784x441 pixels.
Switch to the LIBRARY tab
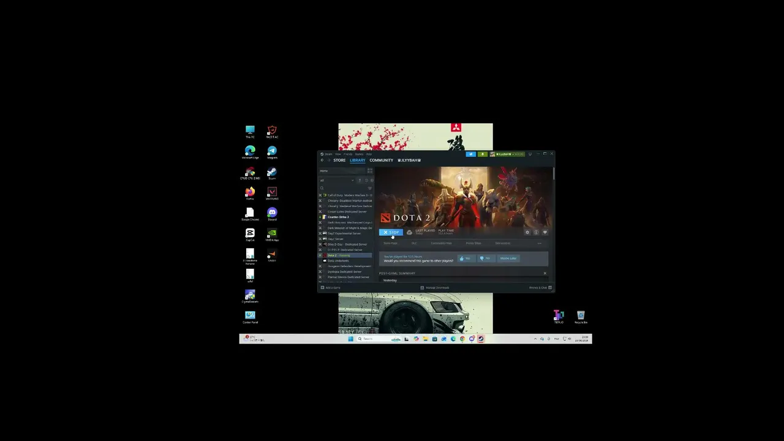tap(358, 160)
